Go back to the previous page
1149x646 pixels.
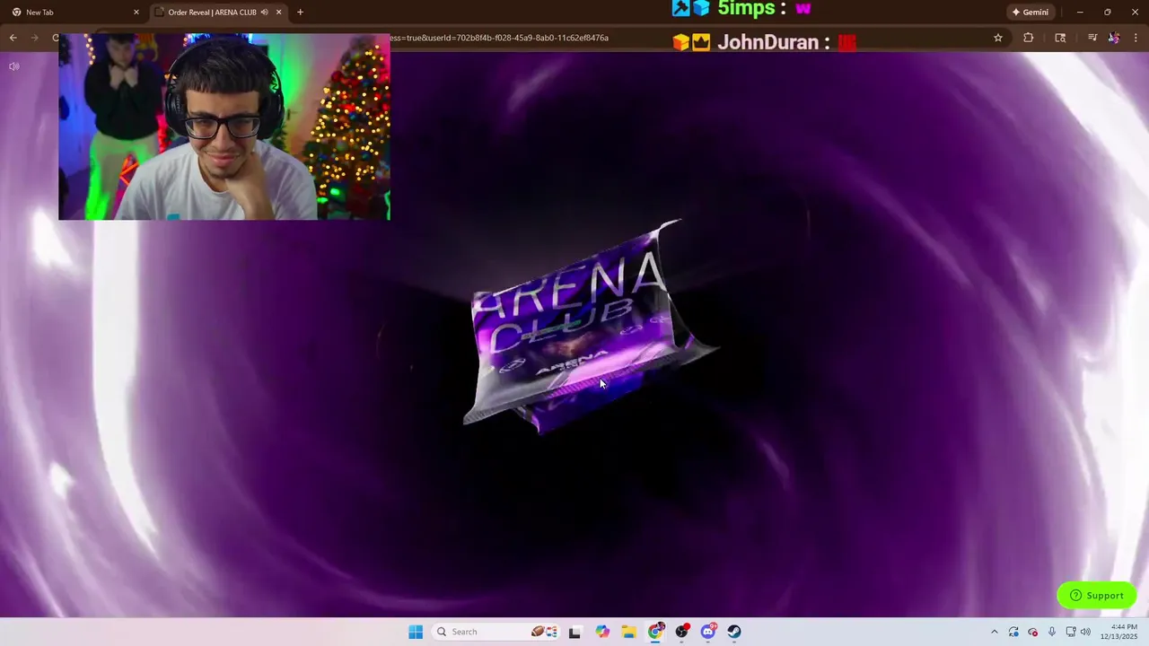click(x=13, y=38)
